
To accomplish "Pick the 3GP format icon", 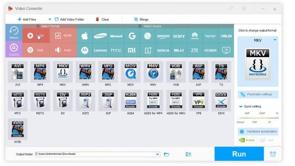I will 108,101.
